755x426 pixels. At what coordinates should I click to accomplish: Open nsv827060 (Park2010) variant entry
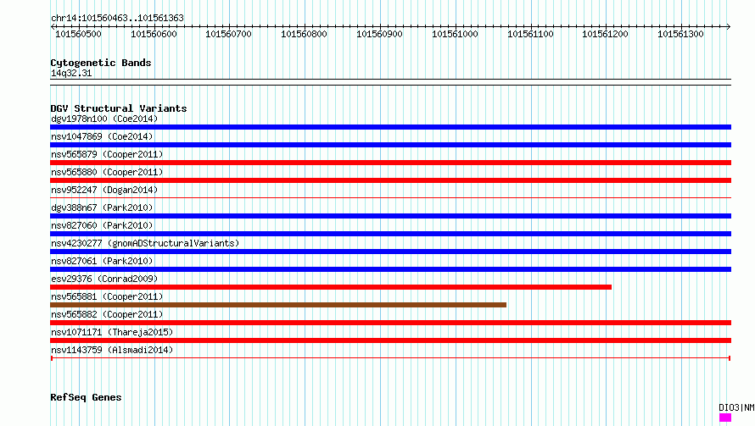coord(102,225)
